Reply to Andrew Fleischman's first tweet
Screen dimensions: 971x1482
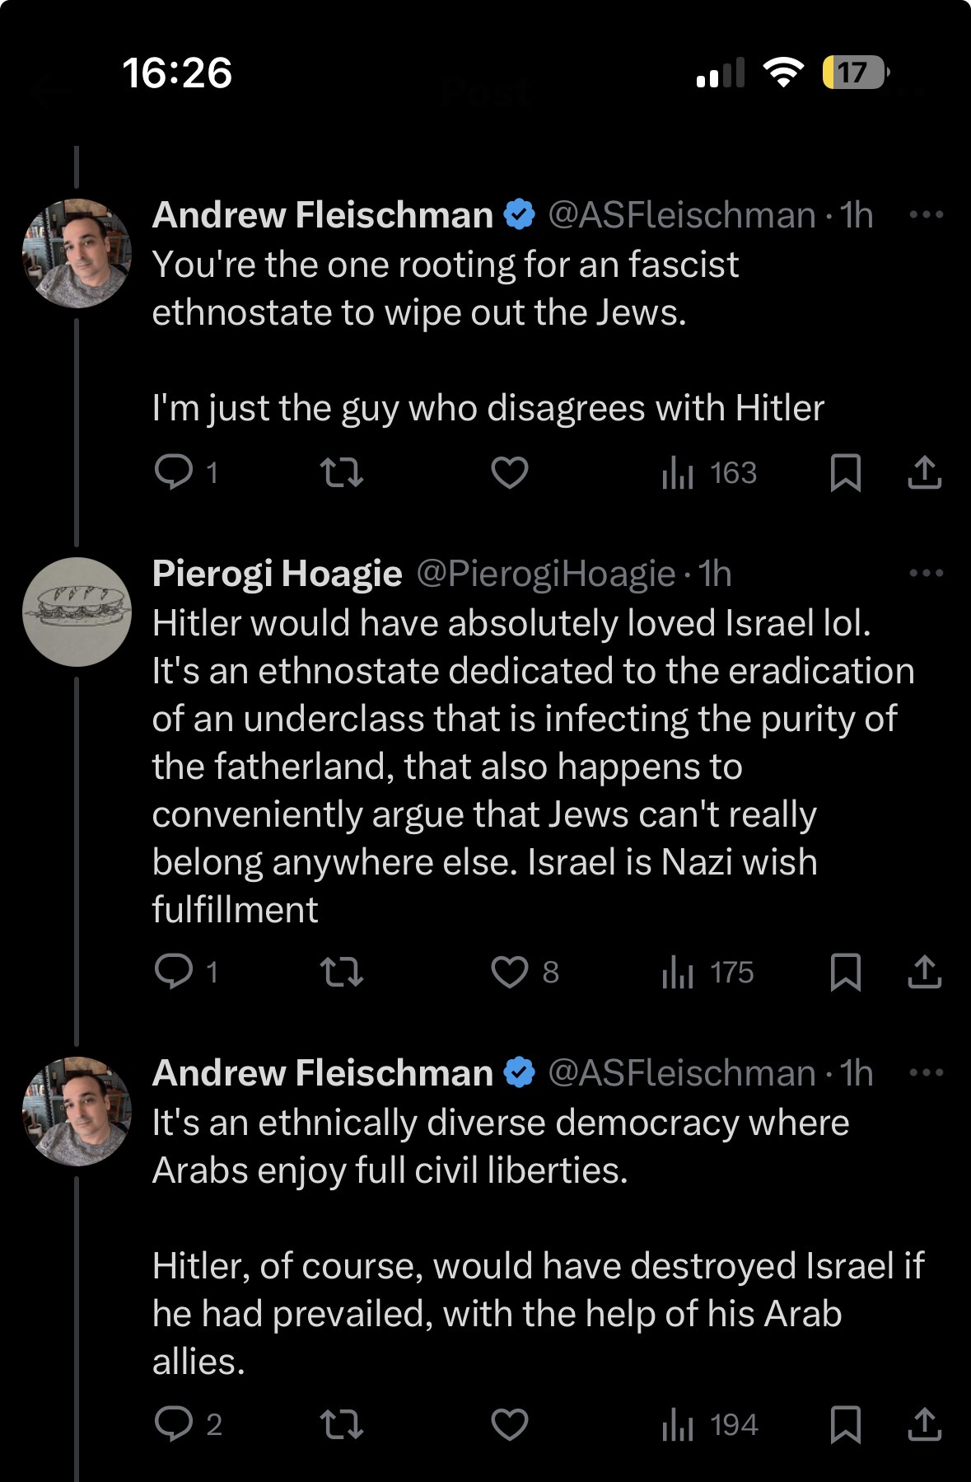point(186,473)
